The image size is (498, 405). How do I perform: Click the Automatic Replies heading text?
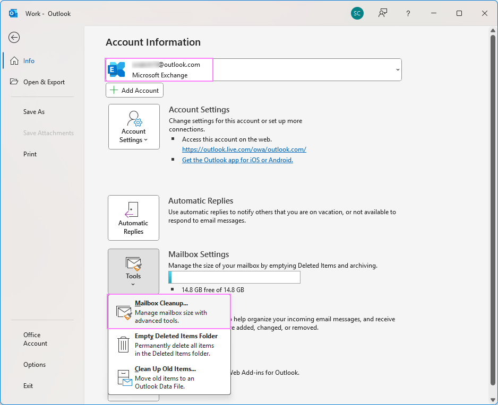point(201,201)
